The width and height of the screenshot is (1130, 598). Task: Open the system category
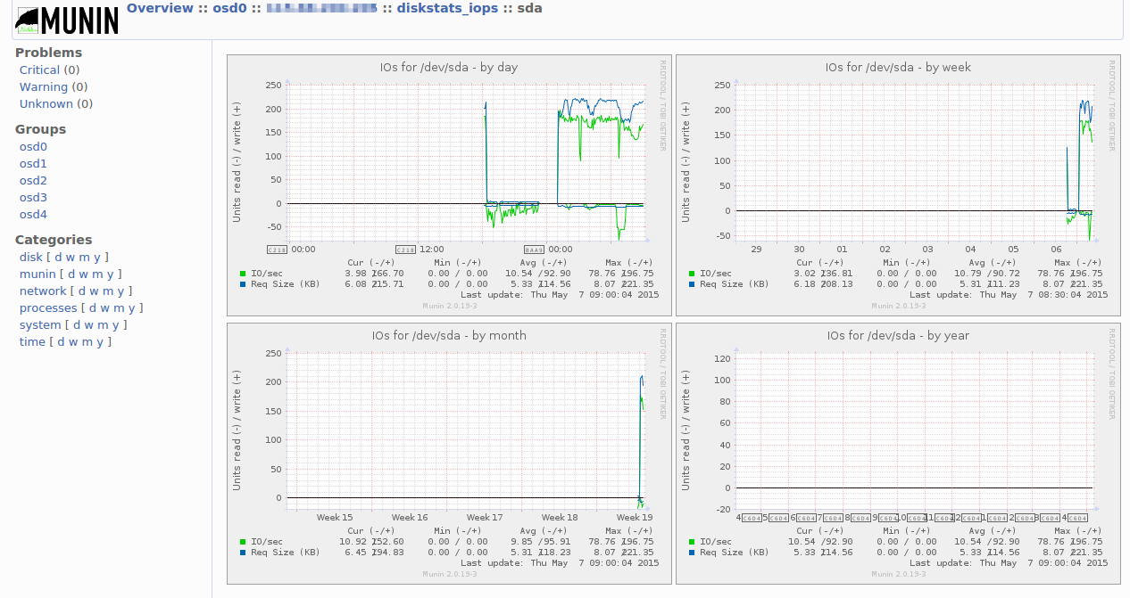[x=40, y=324]
